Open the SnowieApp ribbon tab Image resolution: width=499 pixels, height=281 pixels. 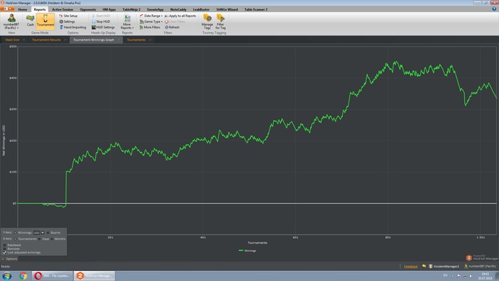point(155,9)
